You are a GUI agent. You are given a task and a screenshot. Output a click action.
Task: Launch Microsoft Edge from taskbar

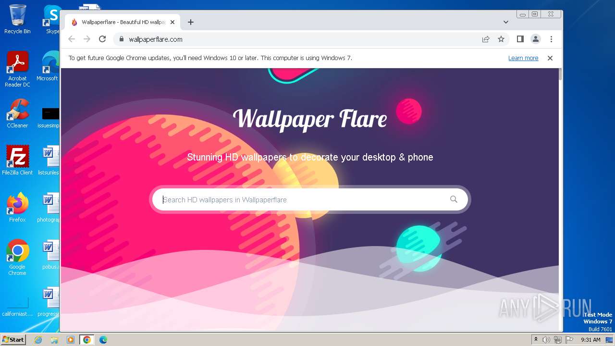pos(103,340)
